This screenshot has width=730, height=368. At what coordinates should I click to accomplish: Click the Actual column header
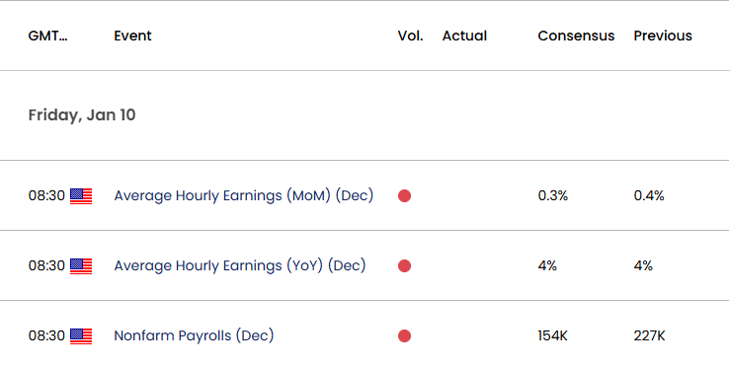[464, 36]
